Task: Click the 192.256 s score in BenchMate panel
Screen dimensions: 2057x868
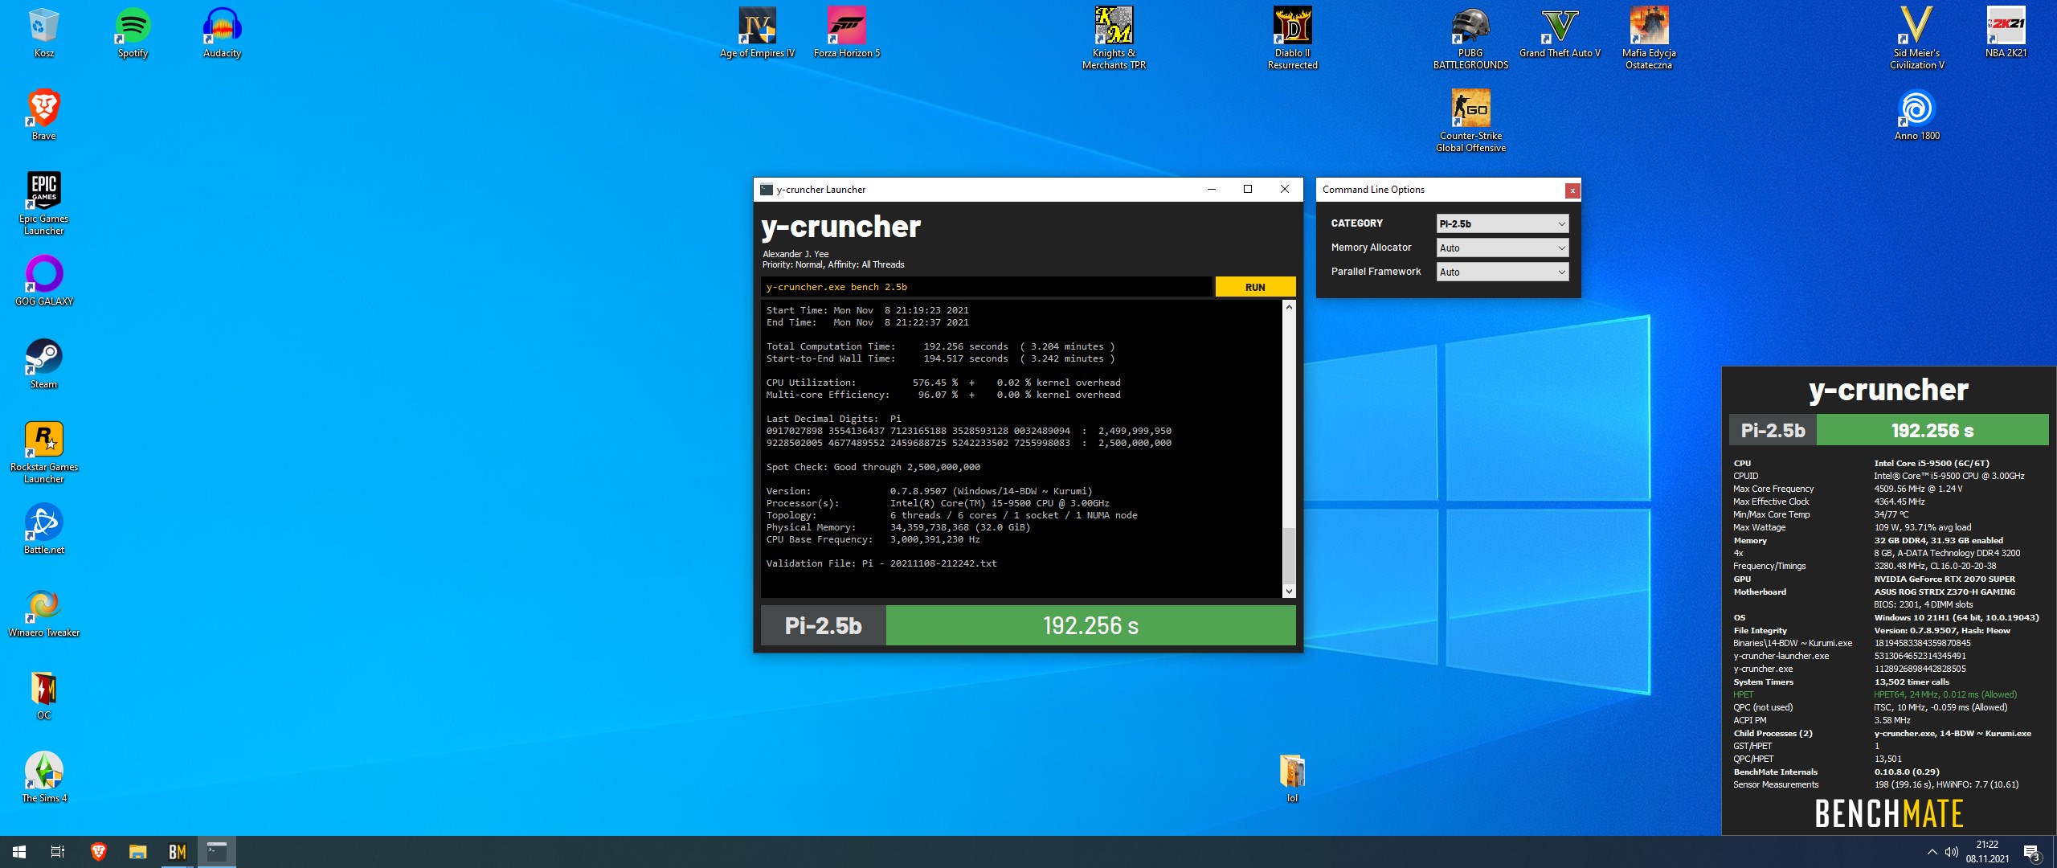Action: 1932,430
